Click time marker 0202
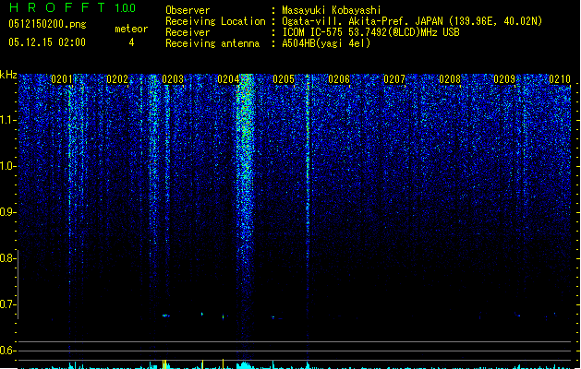Image resolution: width=581 pixels, height=369 pixels. pyautogui.click(x=117, y=79)
